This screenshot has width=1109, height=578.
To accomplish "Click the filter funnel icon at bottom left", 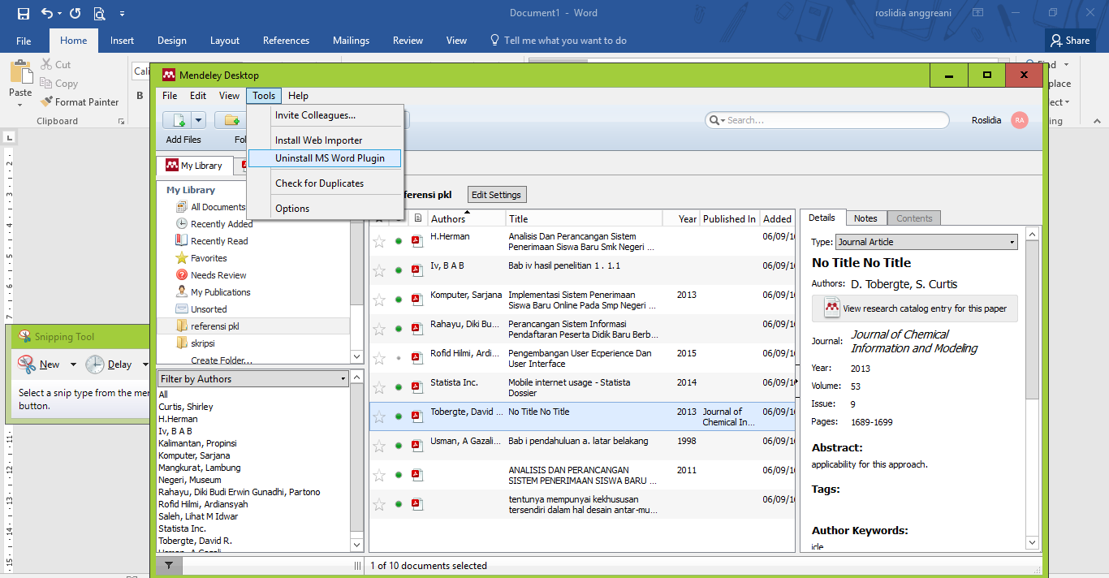I will (x=168, y=565).
